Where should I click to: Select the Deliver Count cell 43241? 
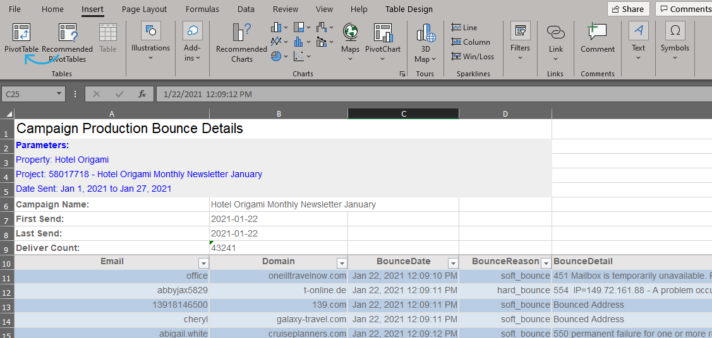coord(279,248)
